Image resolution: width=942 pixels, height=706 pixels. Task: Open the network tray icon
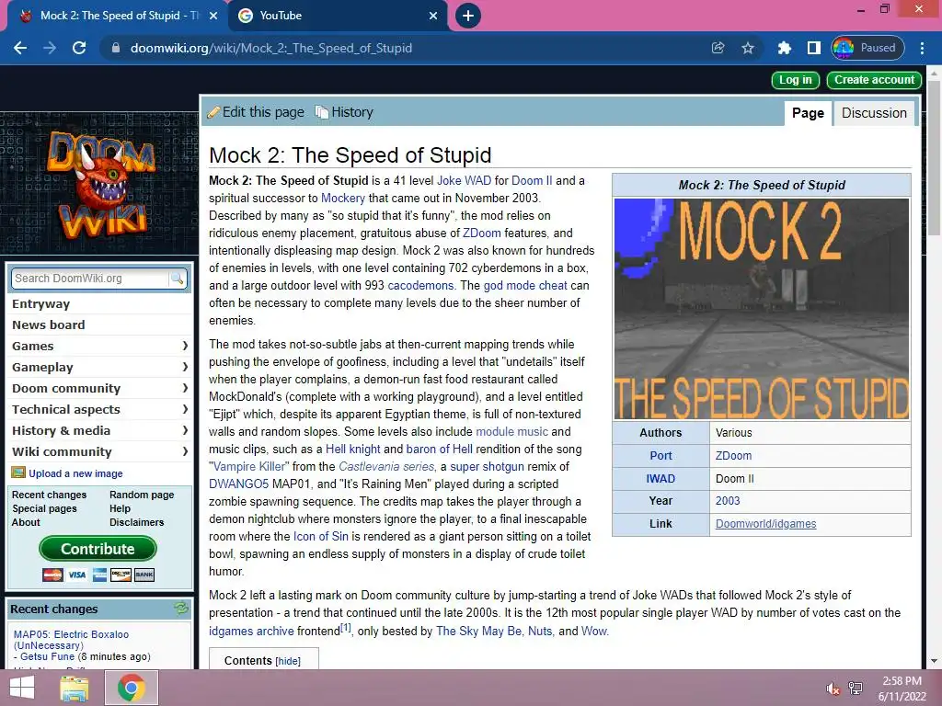856,689
